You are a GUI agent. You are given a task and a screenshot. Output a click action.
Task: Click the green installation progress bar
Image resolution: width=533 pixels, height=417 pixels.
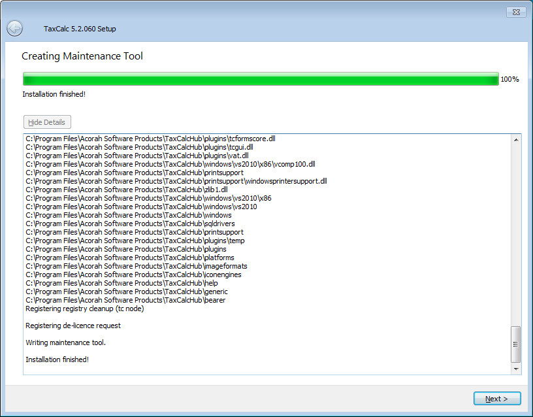click(260, 80)
